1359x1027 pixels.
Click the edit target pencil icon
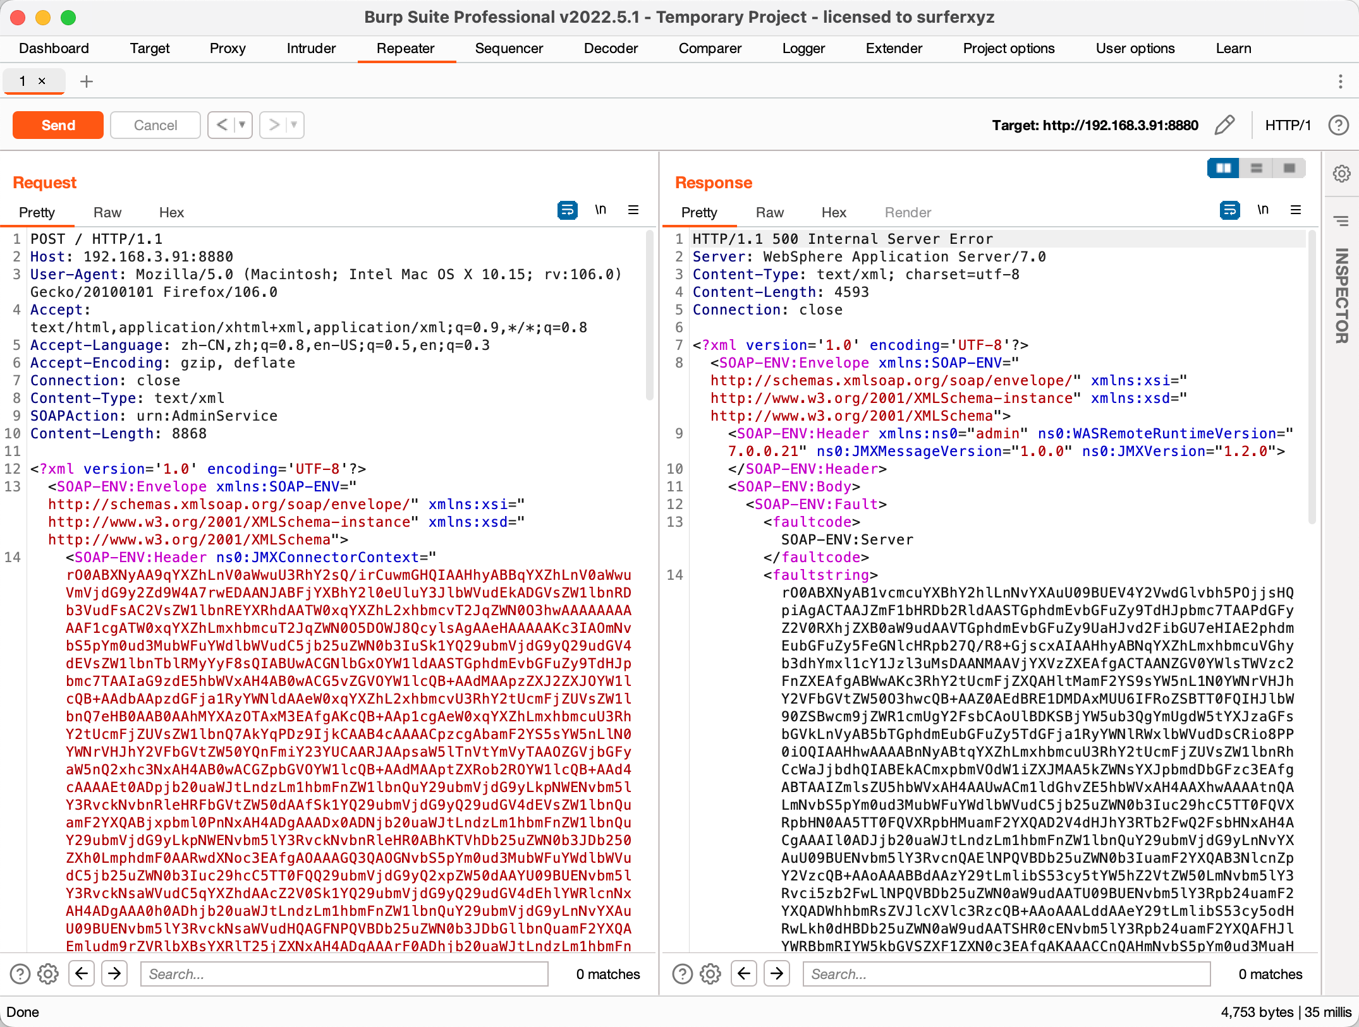coord(1224,125)
